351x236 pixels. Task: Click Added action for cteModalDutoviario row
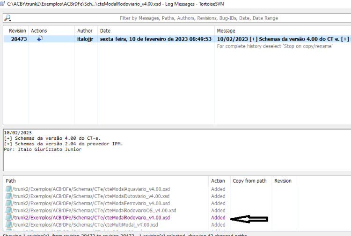point(218,196)
